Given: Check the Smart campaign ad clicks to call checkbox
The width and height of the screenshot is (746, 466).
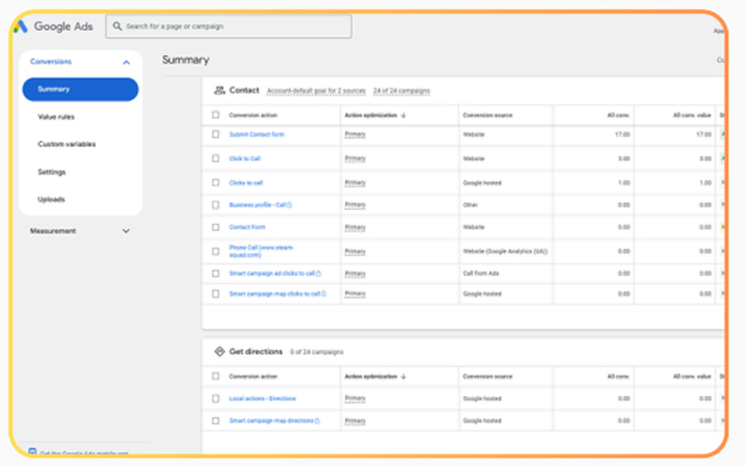Looking at the screenshot, I should [x=215, y=273].
